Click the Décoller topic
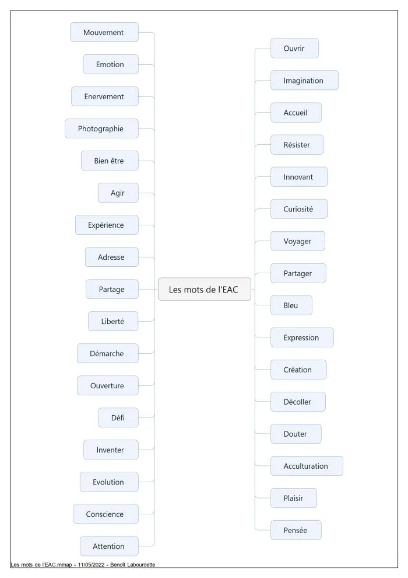The height and width of the screenshot is (578, 408). [x=298, y=402]
